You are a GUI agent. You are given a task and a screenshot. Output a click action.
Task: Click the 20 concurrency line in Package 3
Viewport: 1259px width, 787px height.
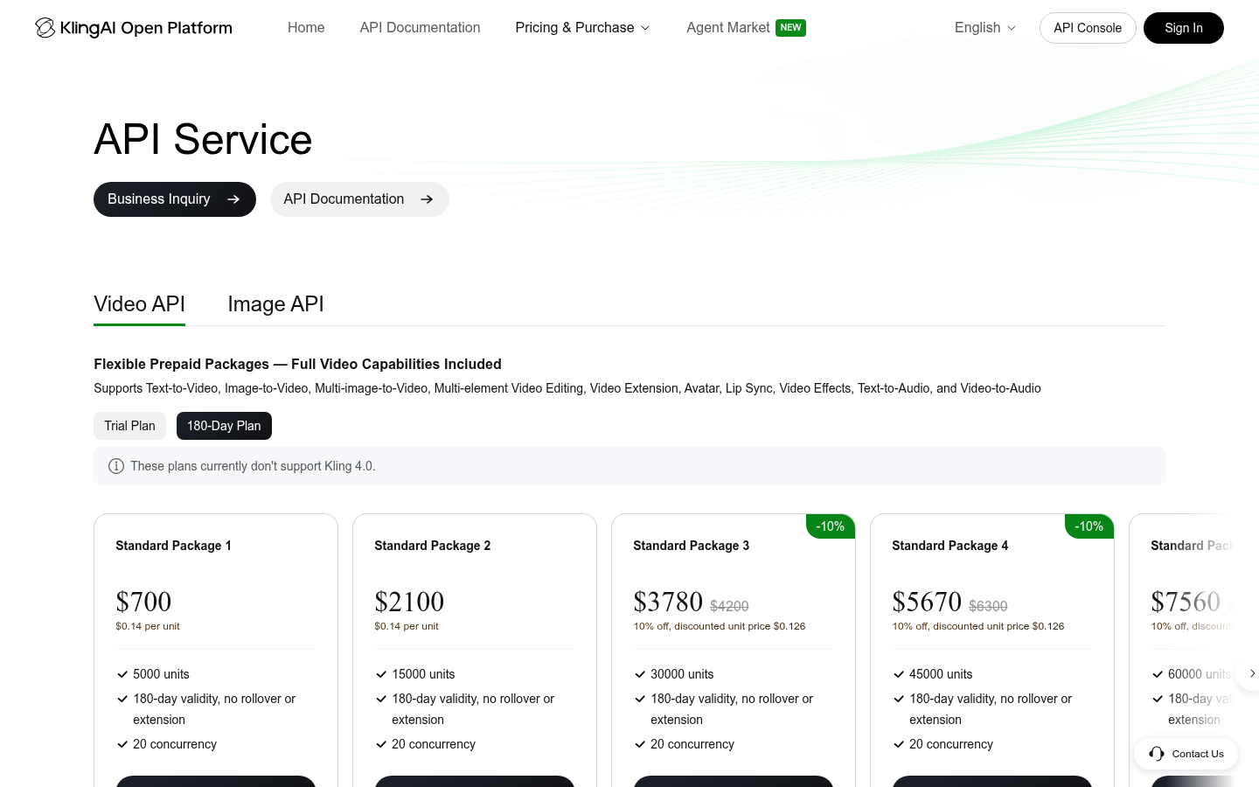click(x=692, y=744)
